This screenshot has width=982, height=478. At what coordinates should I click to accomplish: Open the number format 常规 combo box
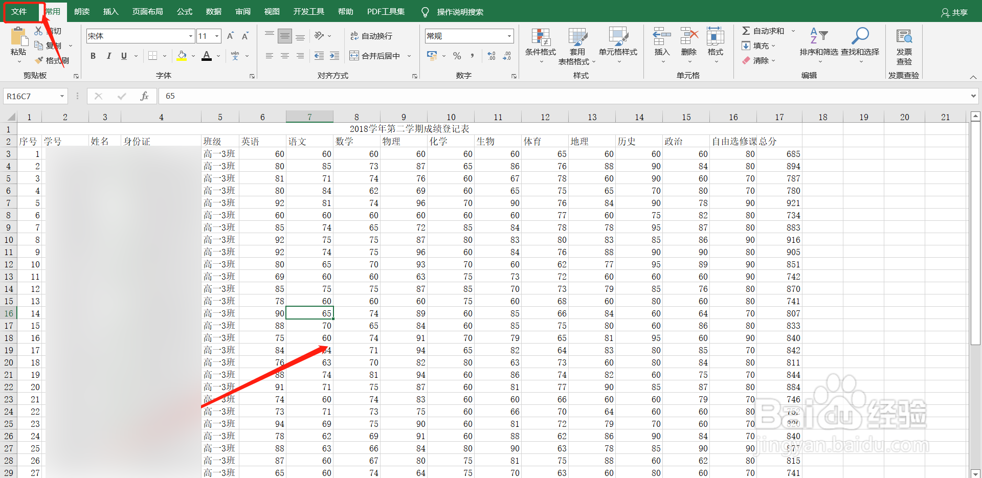coord(469,36)
